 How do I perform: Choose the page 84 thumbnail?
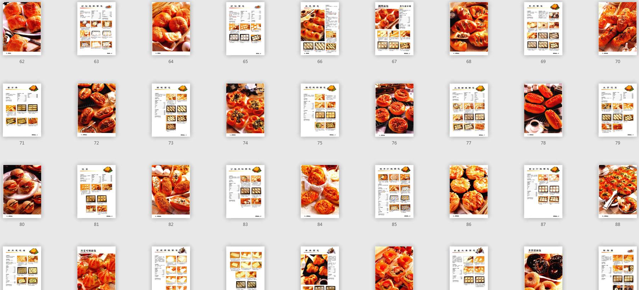(320, 191)
